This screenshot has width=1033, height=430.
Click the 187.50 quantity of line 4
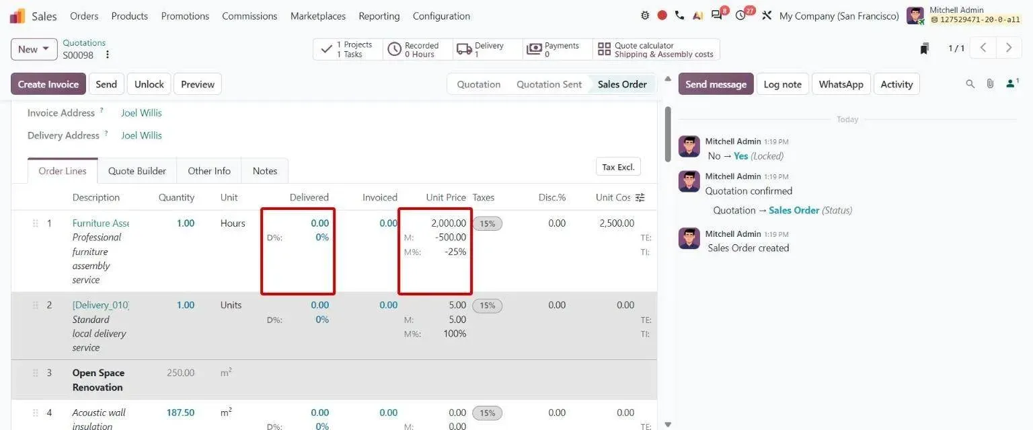pos(180,413)
